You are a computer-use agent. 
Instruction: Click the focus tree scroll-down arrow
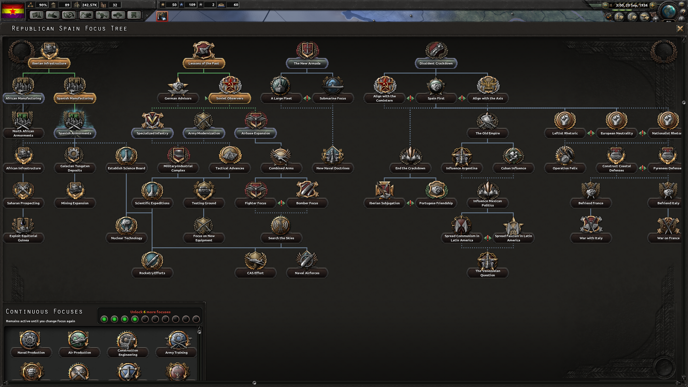click(684, 378)
